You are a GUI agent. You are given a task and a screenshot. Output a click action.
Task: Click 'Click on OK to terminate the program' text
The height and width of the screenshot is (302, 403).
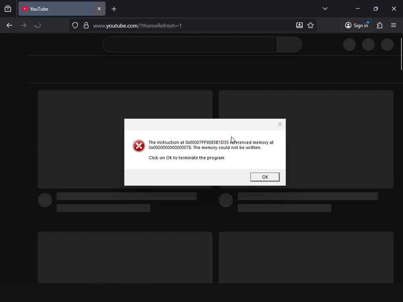click(186, 158)
